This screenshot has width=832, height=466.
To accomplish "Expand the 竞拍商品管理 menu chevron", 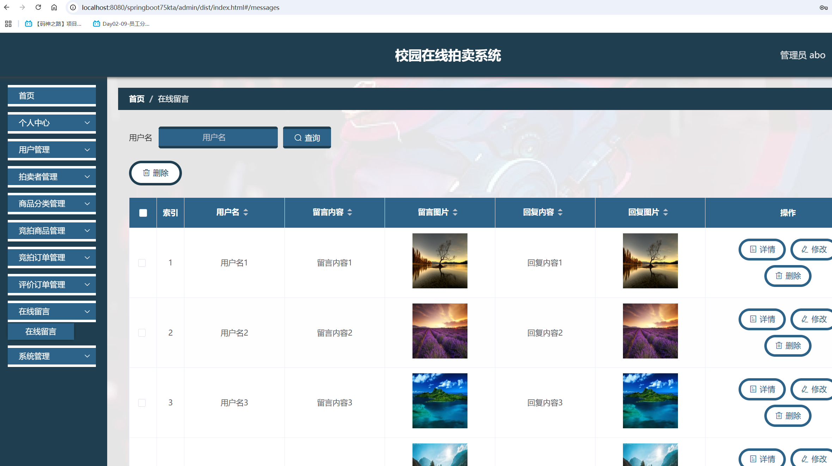I will pyautogui.click(x=87, y=231).
